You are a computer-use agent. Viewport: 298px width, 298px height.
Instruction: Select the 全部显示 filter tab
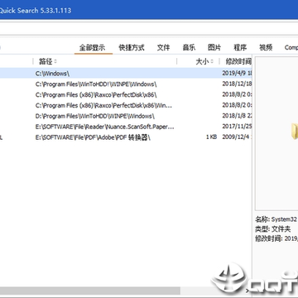coord(92,47)
